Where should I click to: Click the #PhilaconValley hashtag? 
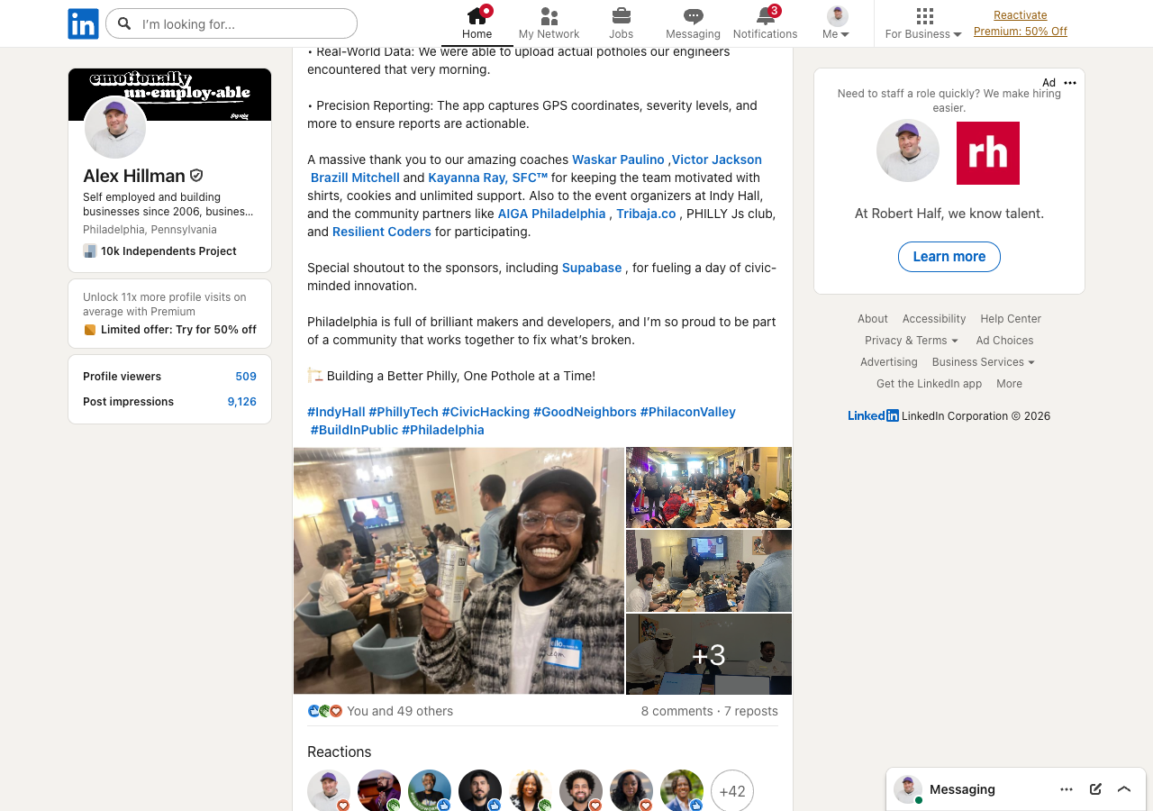[688, 412]
